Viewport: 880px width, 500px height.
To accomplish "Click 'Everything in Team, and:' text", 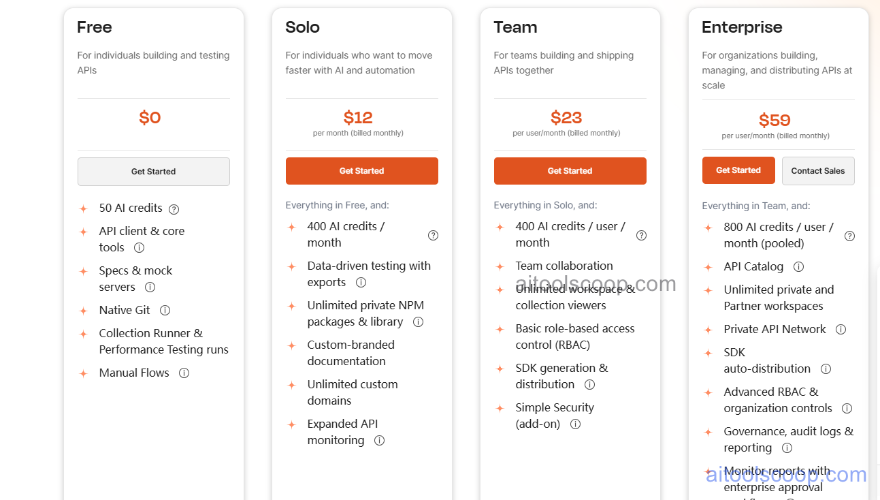I will pos(756,206).
